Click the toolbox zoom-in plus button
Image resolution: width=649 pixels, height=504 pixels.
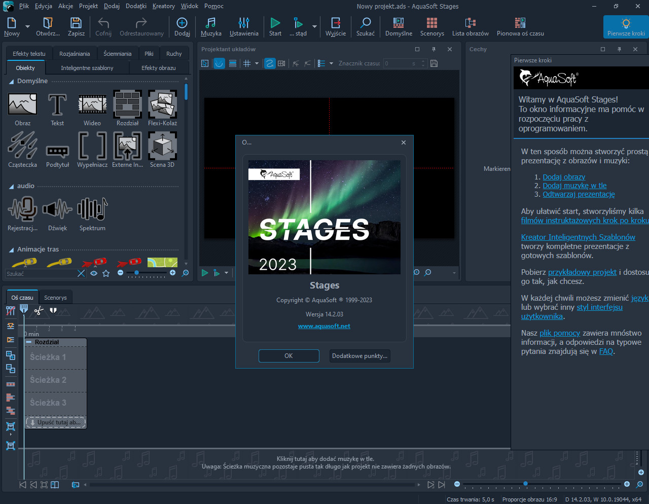coord(172,273)
